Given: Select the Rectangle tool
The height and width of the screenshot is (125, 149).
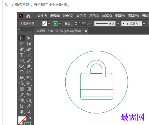Looking at the screenshot, I should (22, 61).
